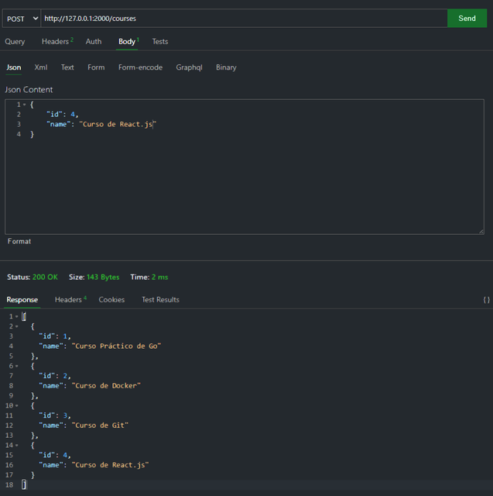Collapse response object at line 6
The height and width of the screenshot is (496, 493).
pyautogui.click(x=17, y=366)
